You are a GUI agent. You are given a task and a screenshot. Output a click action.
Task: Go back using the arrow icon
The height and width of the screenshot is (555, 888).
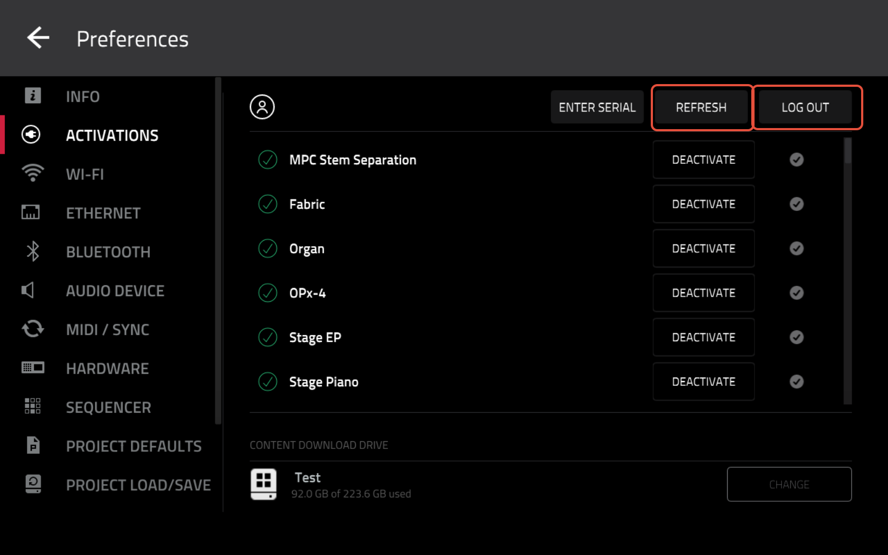38,38
